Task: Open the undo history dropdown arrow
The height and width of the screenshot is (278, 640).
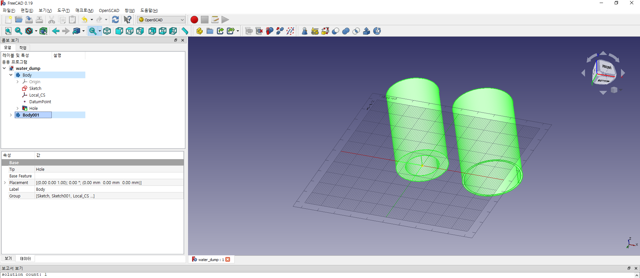Action: point(92,20)
